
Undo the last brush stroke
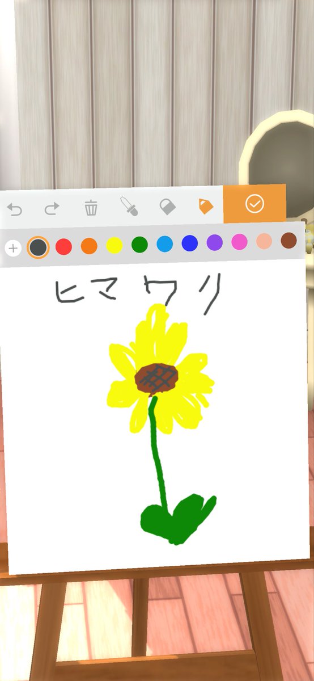pyautogui.click(x=14, y=209)
